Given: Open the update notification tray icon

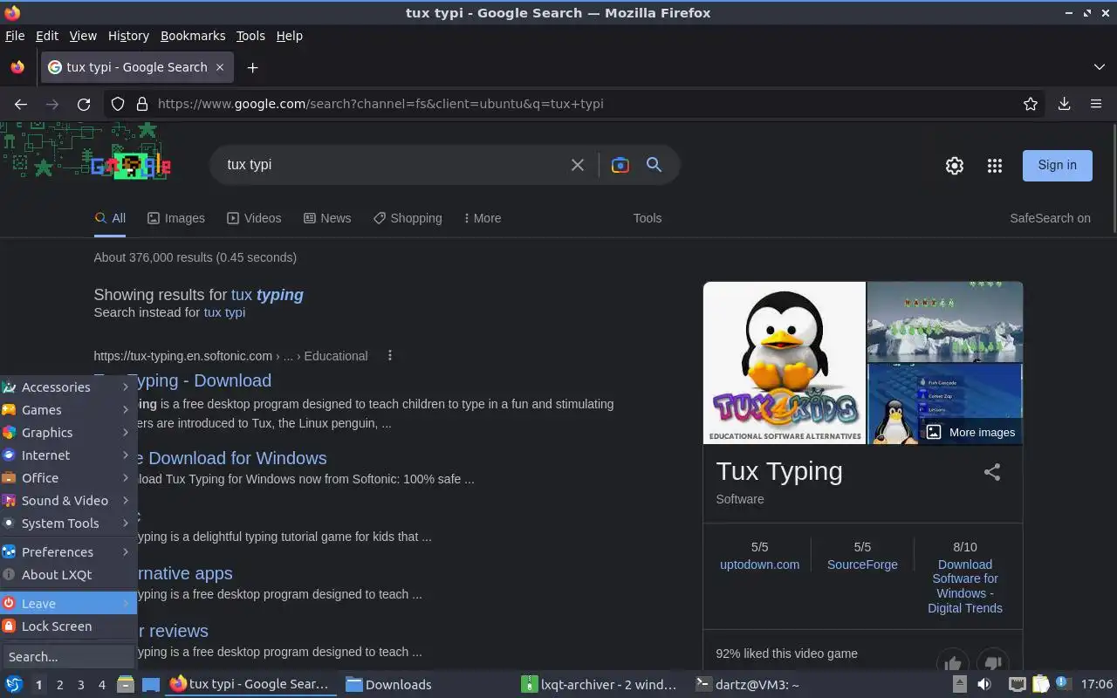Looking at the screenshot, I should point(1063,683).
